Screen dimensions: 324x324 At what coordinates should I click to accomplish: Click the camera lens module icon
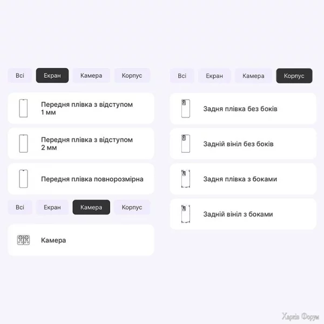(x=23, y=240)
